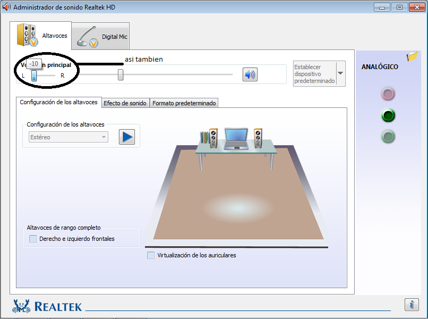This screenshot has width=428, height=319.
Task: Click the pink analog jack connector
Action: (388, 94)
